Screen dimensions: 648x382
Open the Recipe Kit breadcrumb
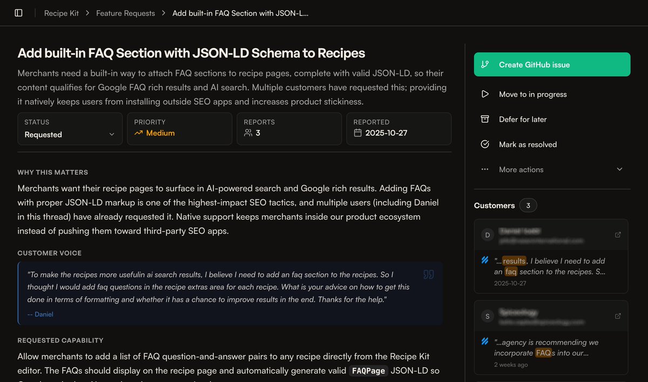click(61, 13)
